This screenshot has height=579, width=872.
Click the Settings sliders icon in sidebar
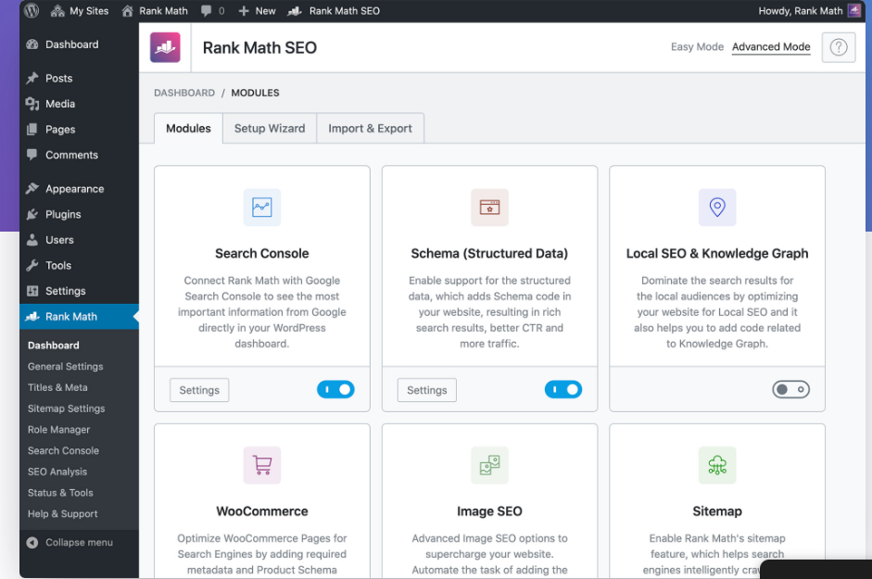[32, 291]
